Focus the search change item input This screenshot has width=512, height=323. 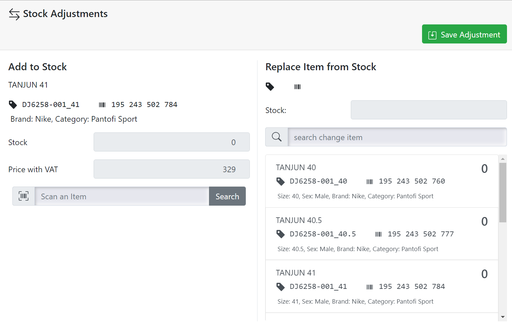click(x=397, y=137)
